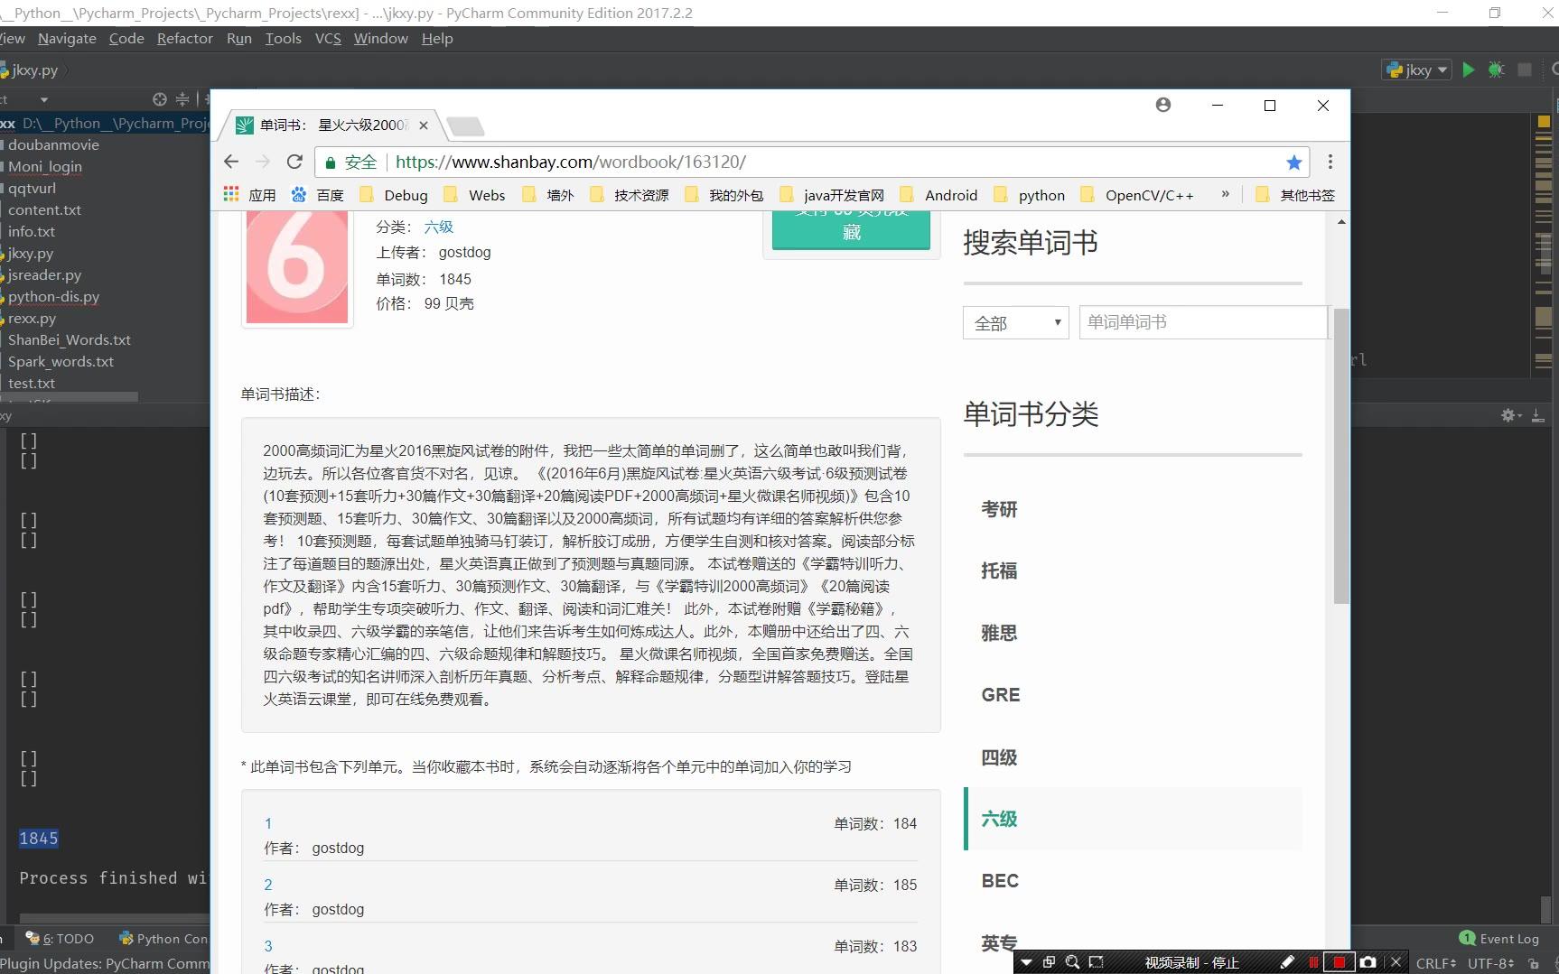Select the BEC wordbook category
This screenshot has height=974, width=1559.
click(1000, 881)
